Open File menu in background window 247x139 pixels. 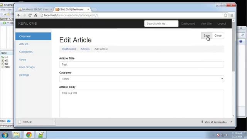click(3, 10)
